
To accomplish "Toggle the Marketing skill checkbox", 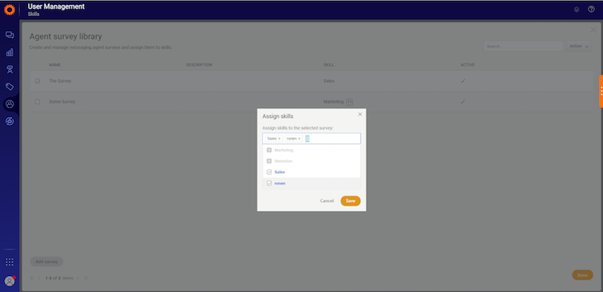I will click(269, 150).
